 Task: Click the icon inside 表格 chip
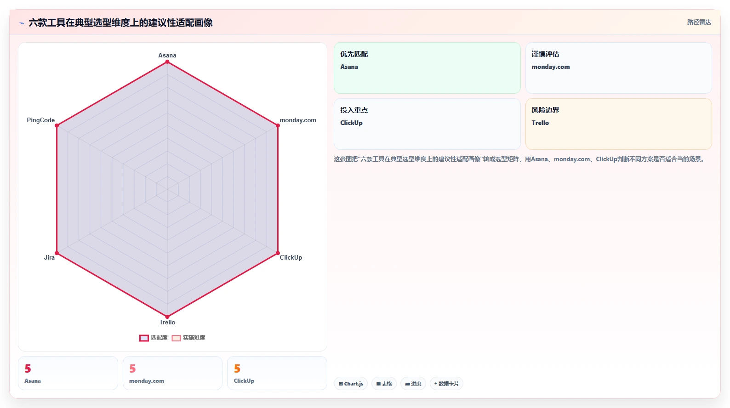point(378,384)
